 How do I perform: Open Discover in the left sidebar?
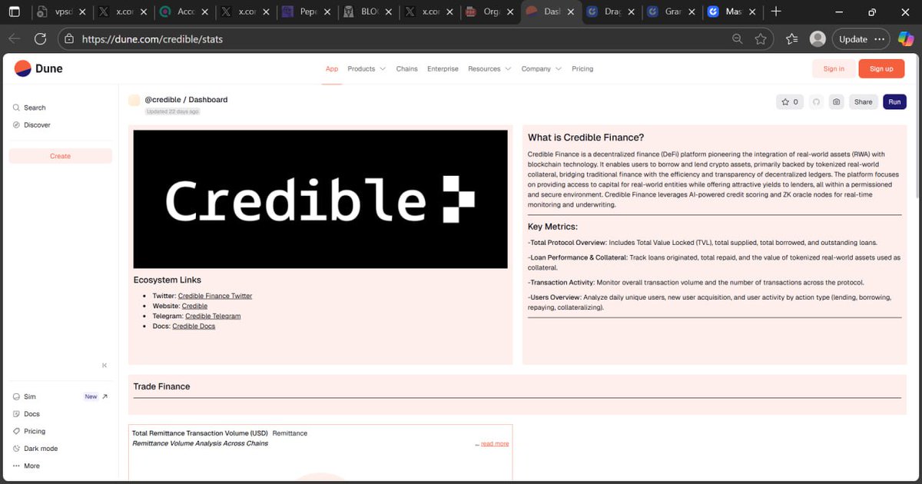(x=32, y=124)
